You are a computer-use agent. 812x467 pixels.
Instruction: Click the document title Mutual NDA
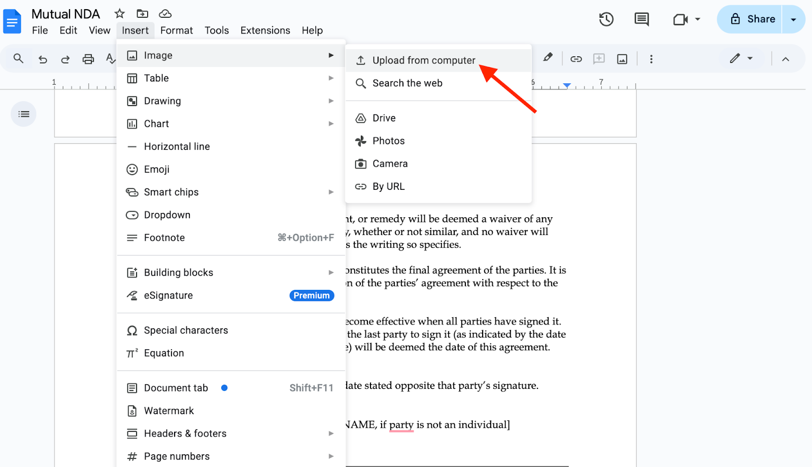[65, 14]
